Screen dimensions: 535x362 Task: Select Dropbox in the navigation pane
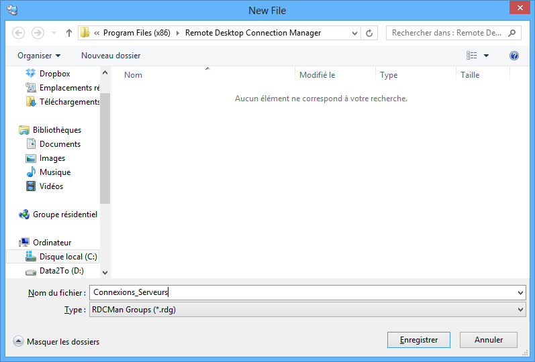click(54, 74)
